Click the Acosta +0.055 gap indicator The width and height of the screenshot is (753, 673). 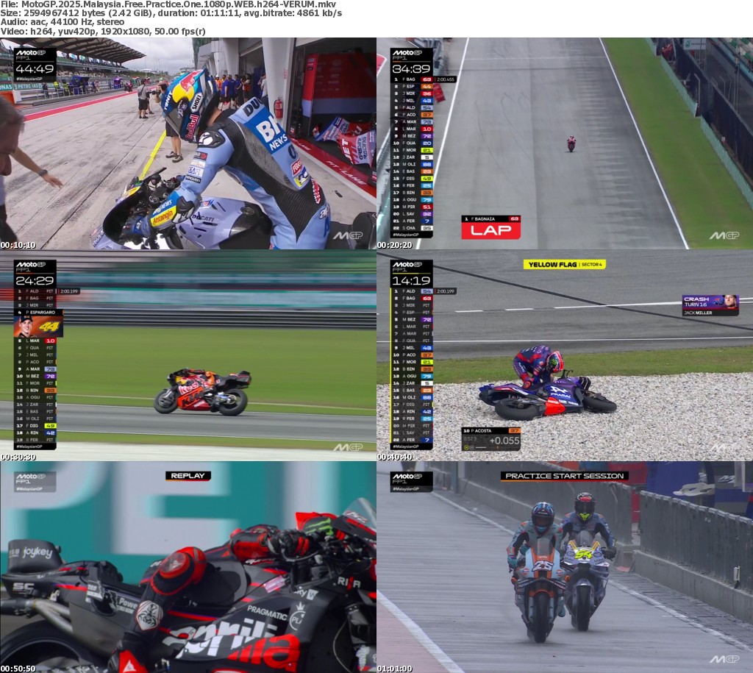pos(490,440)
